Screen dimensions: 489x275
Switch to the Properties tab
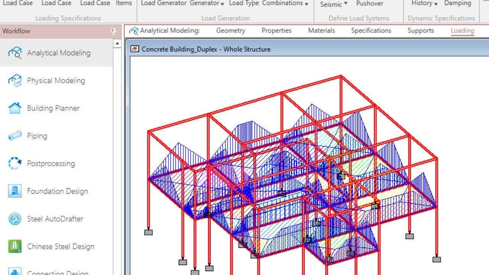[276, 31]
